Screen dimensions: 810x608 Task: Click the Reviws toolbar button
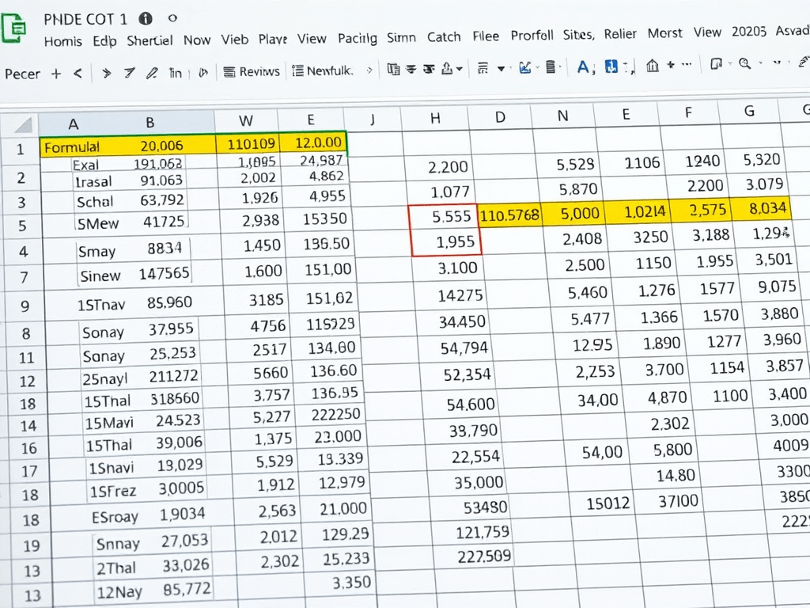252,71
